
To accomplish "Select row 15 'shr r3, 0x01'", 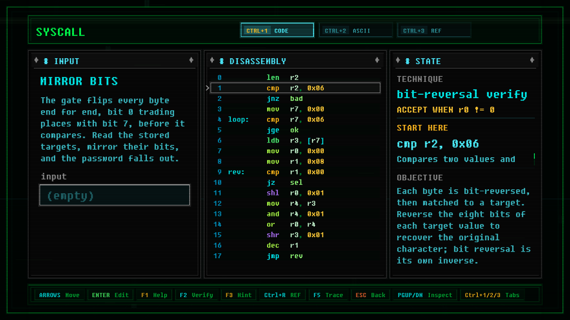I will [x=295, y=235].
